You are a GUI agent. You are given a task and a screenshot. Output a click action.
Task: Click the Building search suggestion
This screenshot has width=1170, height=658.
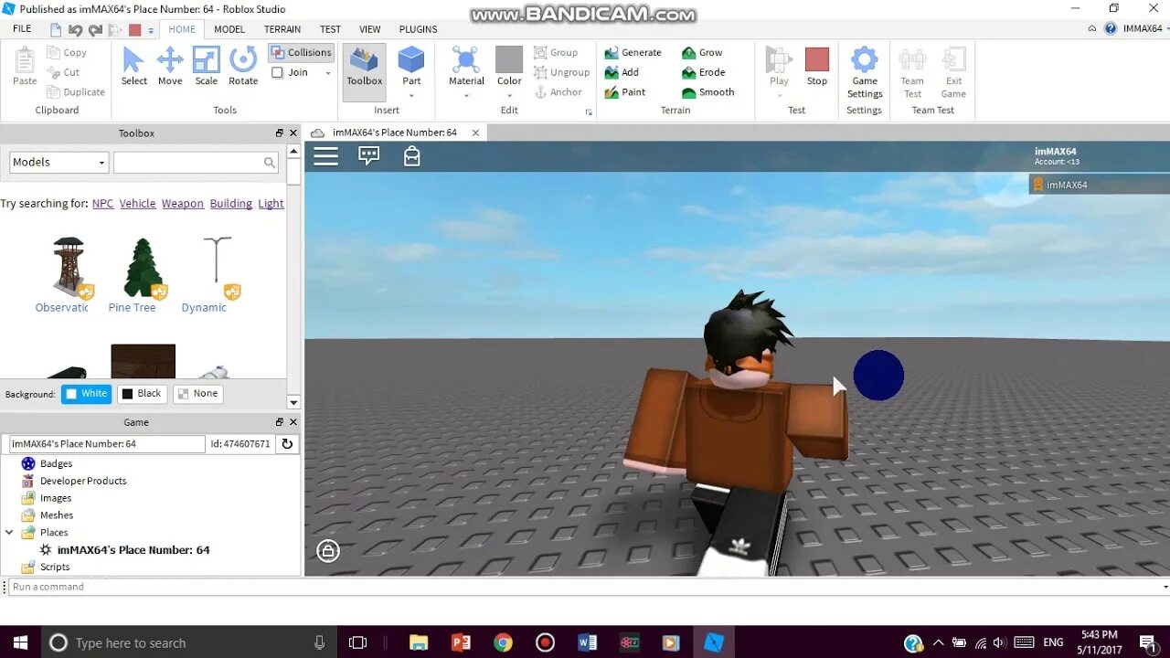point(231,204)
